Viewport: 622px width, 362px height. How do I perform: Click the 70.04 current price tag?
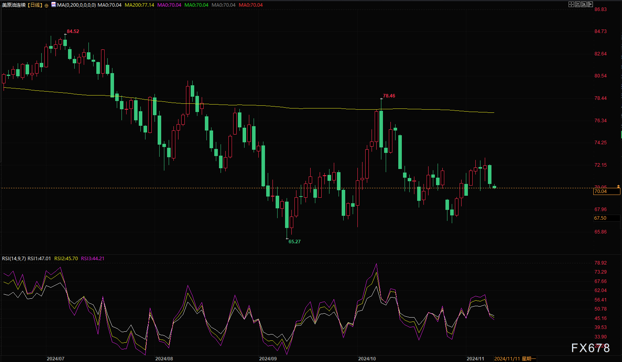pos(600,191)
